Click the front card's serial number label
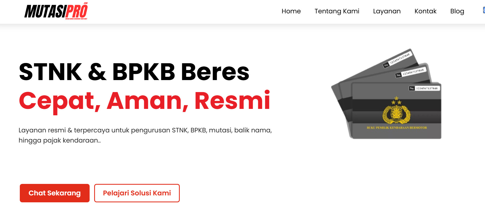Image resolution: width=485 pixels, height=217 pixels. [425, 88]
